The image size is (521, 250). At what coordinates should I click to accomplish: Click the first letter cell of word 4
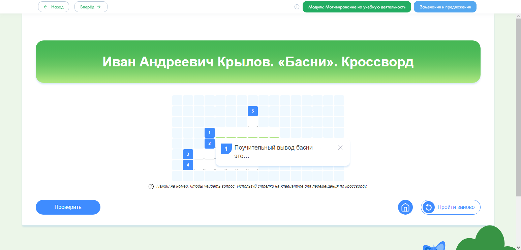tap(198, 165)
